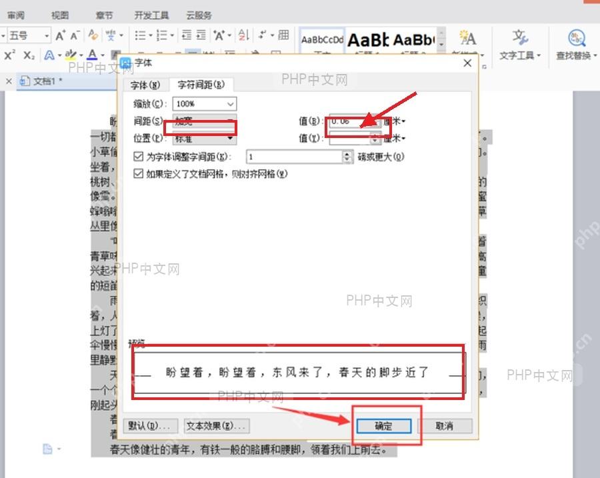The height and width of the screenshot is (478, 600).
Task: Click the Chinese layout A icon
Action: point(219,35)
